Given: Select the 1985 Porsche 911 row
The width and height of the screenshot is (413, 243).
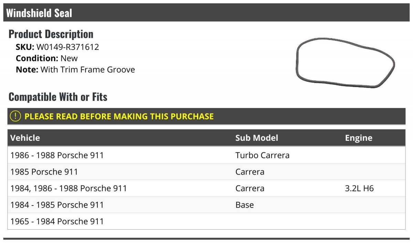Looking at the screenshot, I should [206, 172].
